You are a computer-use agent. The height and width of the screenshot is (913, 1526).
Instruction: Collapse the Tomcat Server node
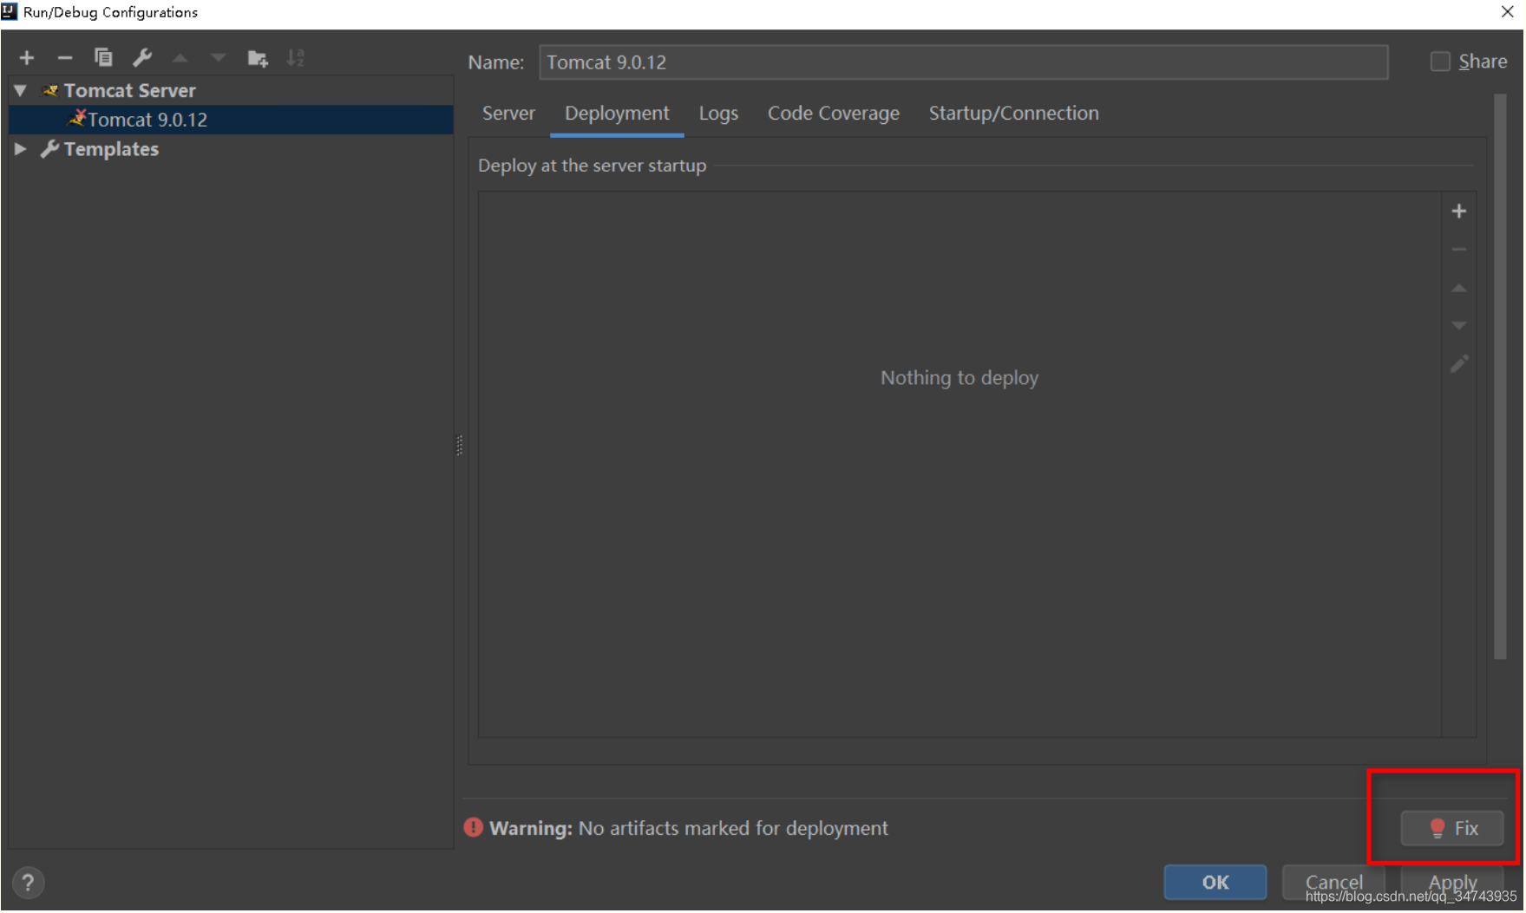[21, 90]
